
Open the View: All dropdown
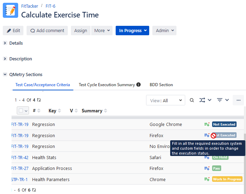pos(166,100)
